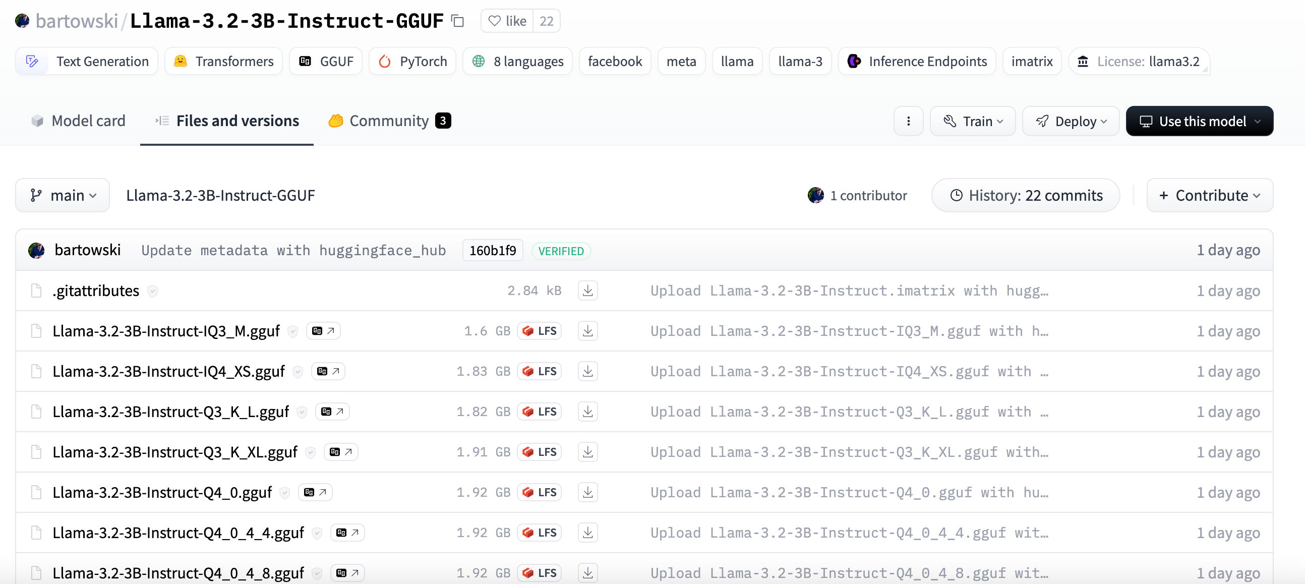Expand the Deploy dropdown menu

click(x=1071, y=121)
